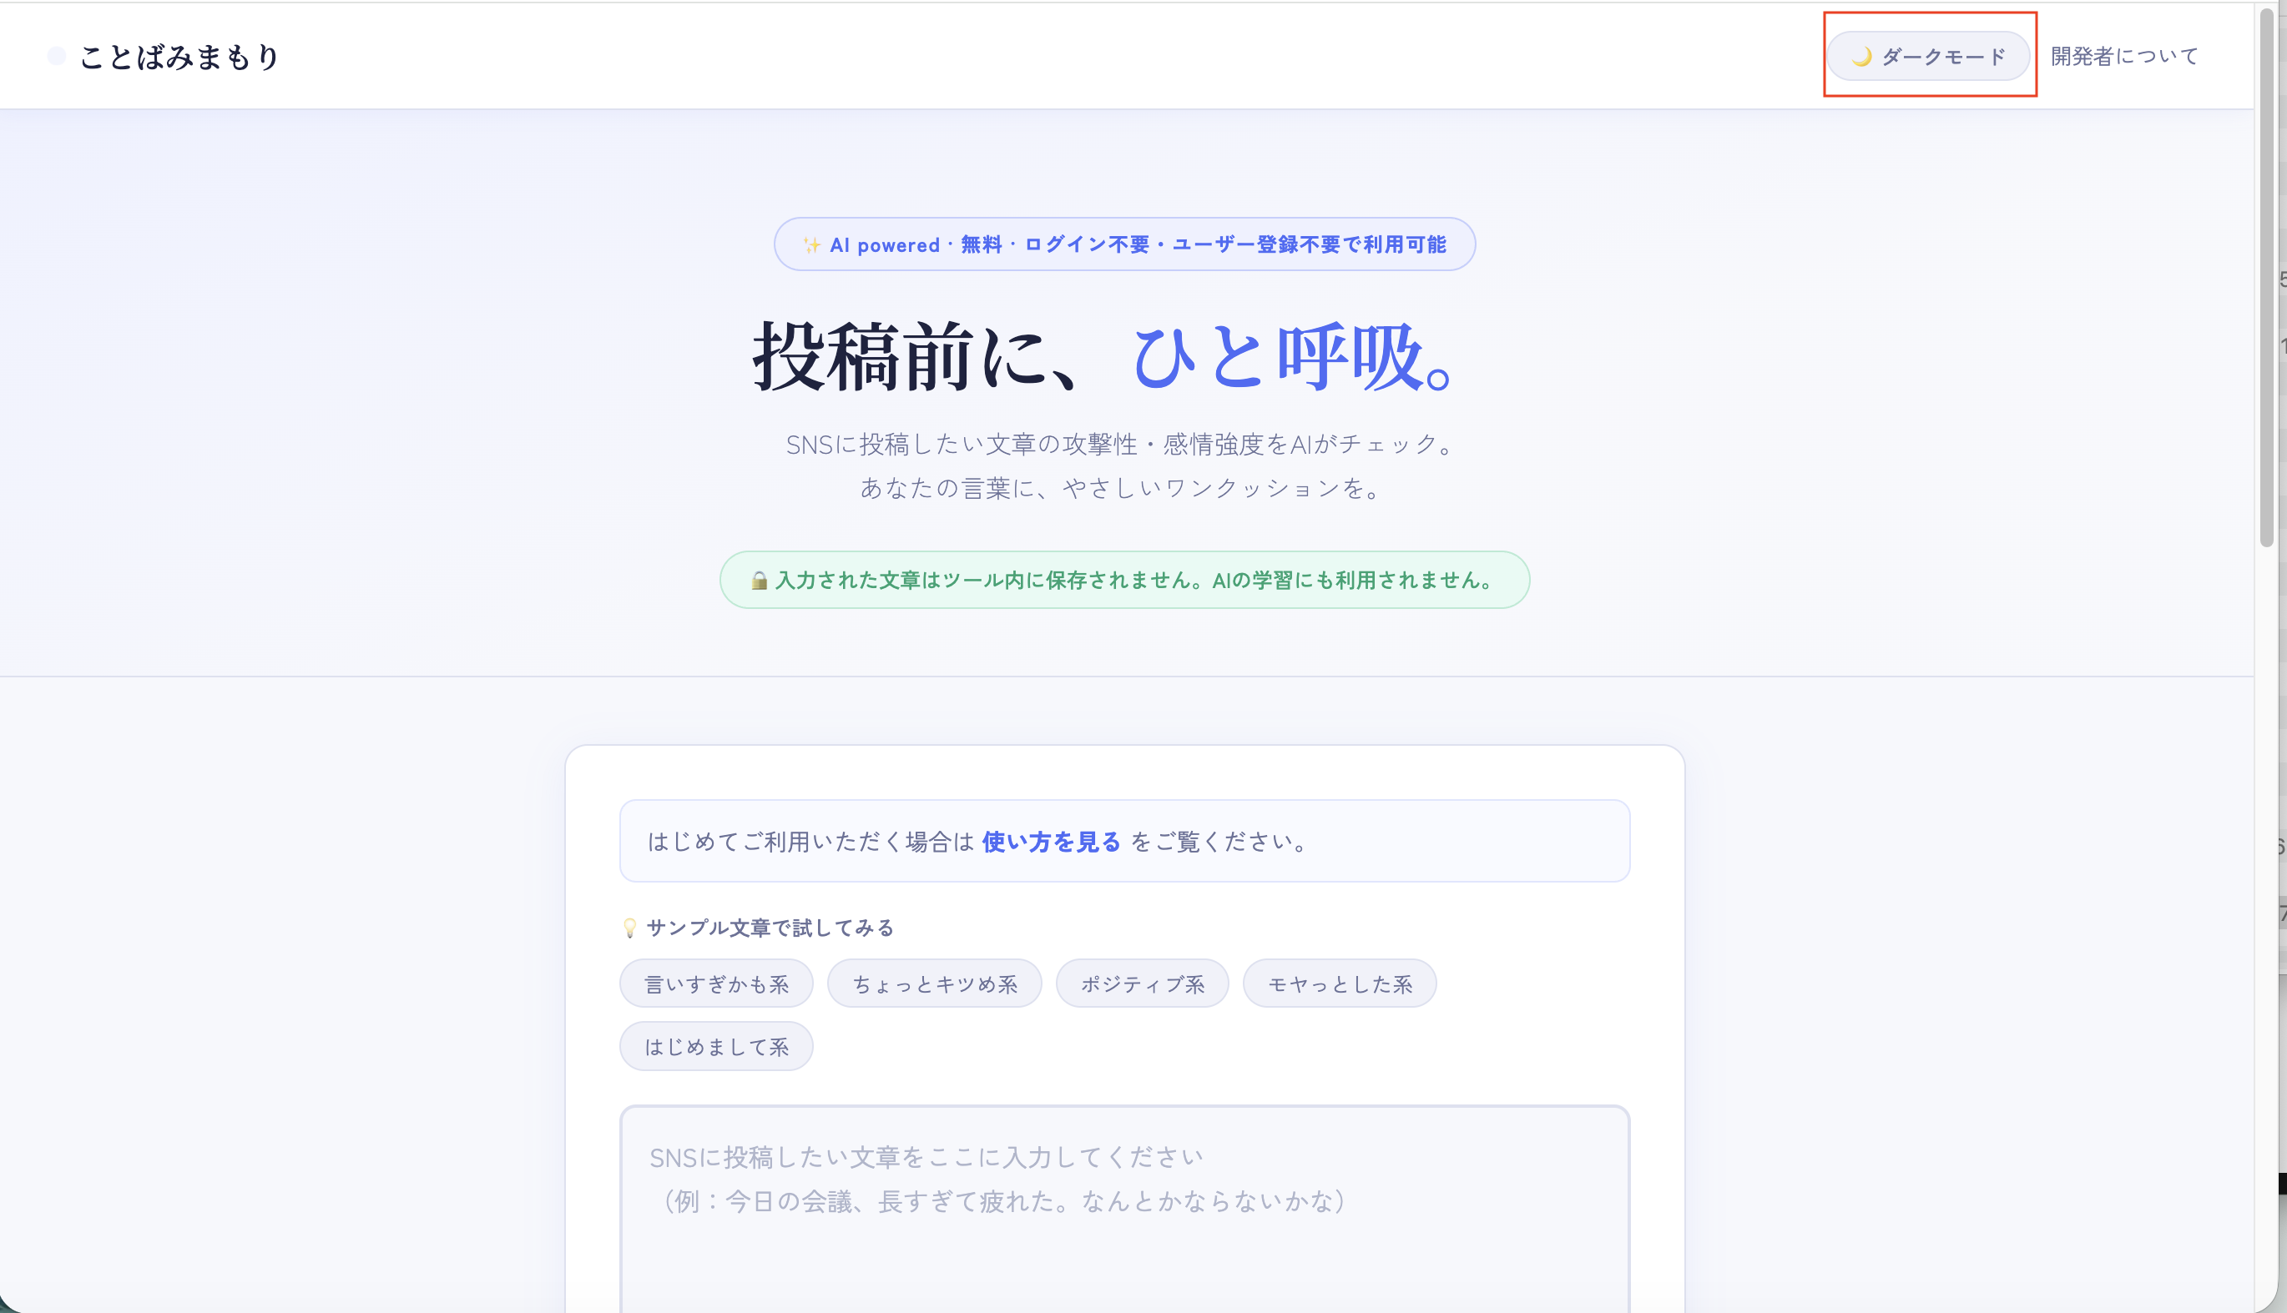Toggle the ダークモード switch
Screen dimensions: 2287x1313
click(x=1928, y=56)
